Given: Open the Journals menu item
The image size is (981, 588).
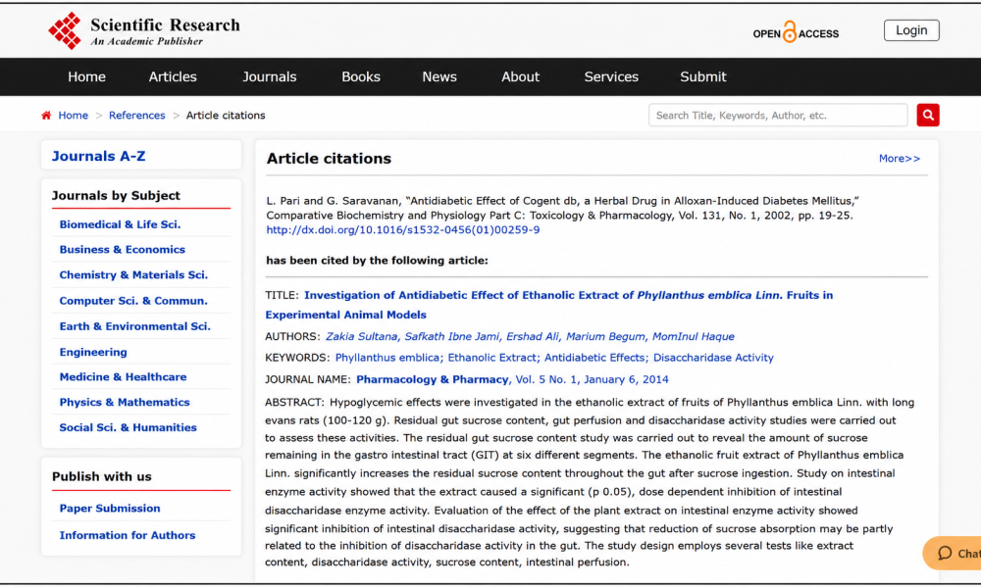Looking at the screenshot, I should click(x=269, y=76).
